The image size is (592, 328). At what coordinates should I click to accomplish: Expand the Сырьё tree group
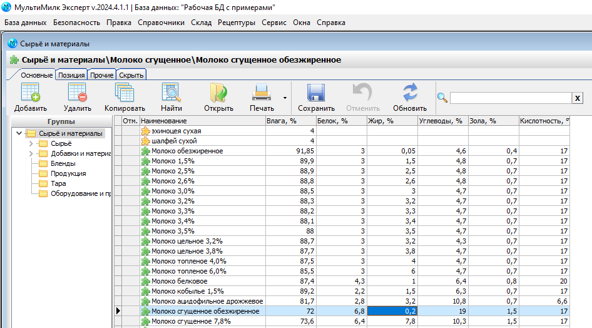click(x=31, y=144)
